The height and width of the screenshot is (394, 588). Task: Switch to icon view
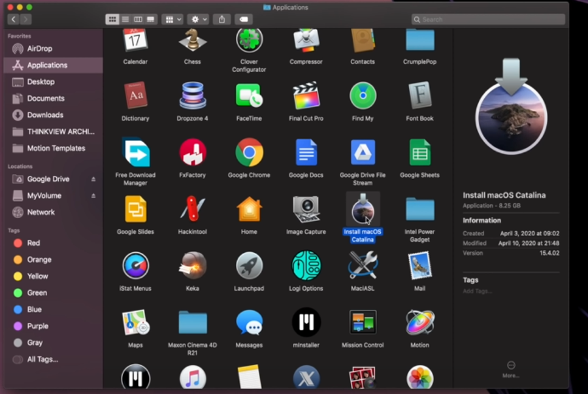(112, 19)
